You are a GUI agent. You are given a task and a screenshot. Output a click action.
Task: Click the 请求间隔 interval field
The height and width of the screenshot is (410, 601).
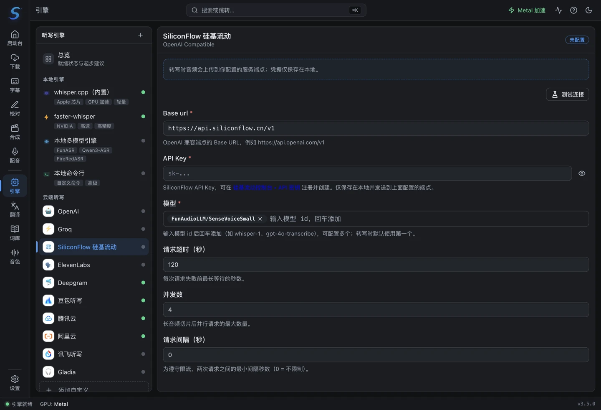click(x=376, y=355)
